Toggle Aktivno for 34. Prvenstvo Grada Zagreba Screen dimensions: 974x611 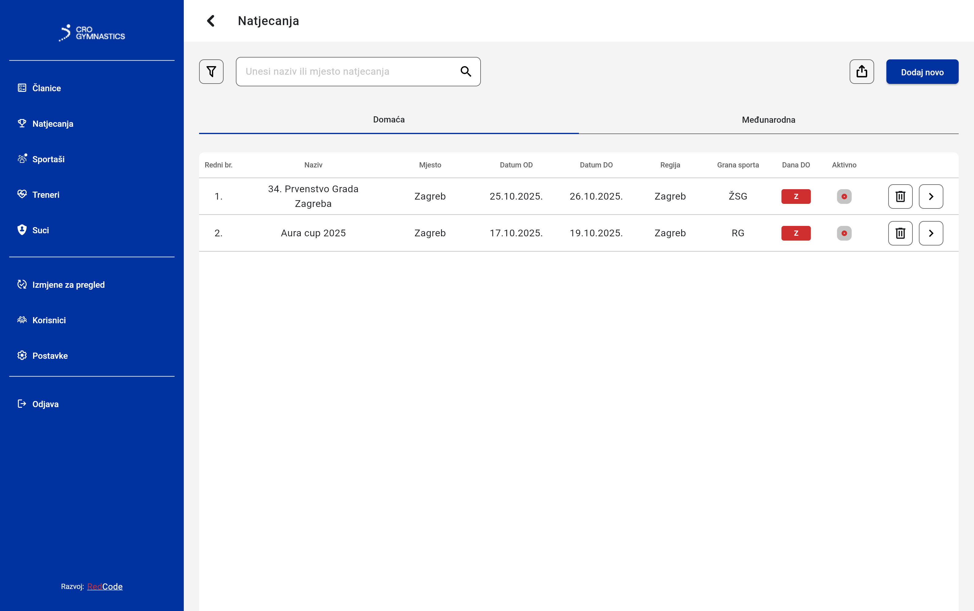pos(844,197)
